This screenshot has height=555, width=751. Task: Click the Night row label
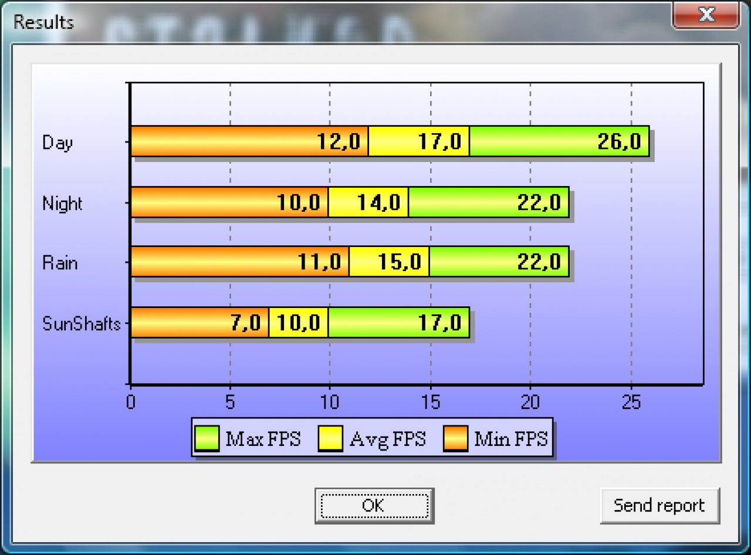[x=62, y=204]
